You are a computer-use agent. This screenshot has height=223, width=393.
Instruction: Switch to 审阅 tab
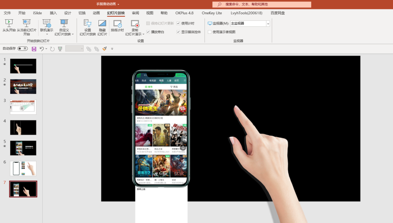coord(135,13)
